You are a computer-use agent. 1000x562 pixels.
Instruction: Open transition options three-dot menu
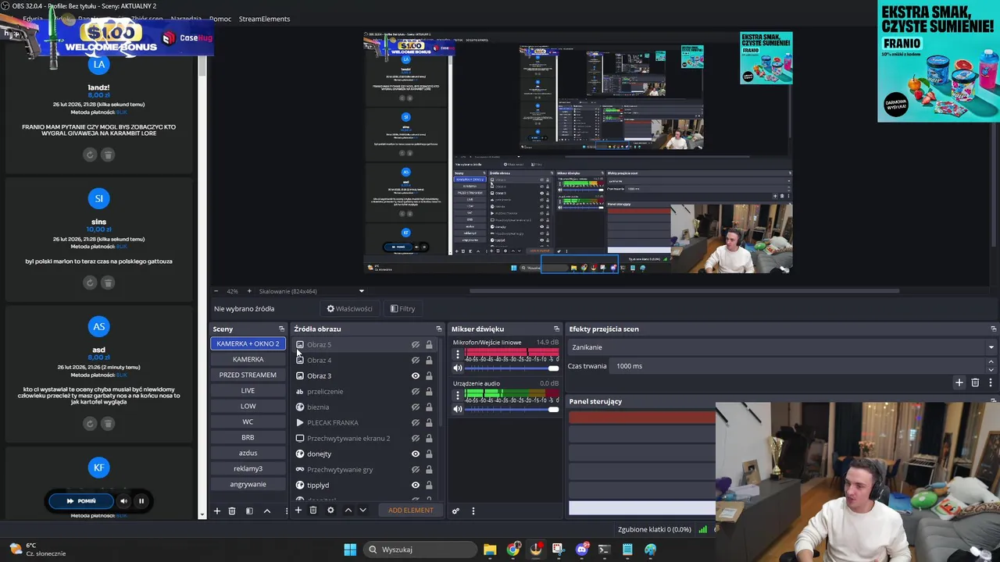coord(991,382)
